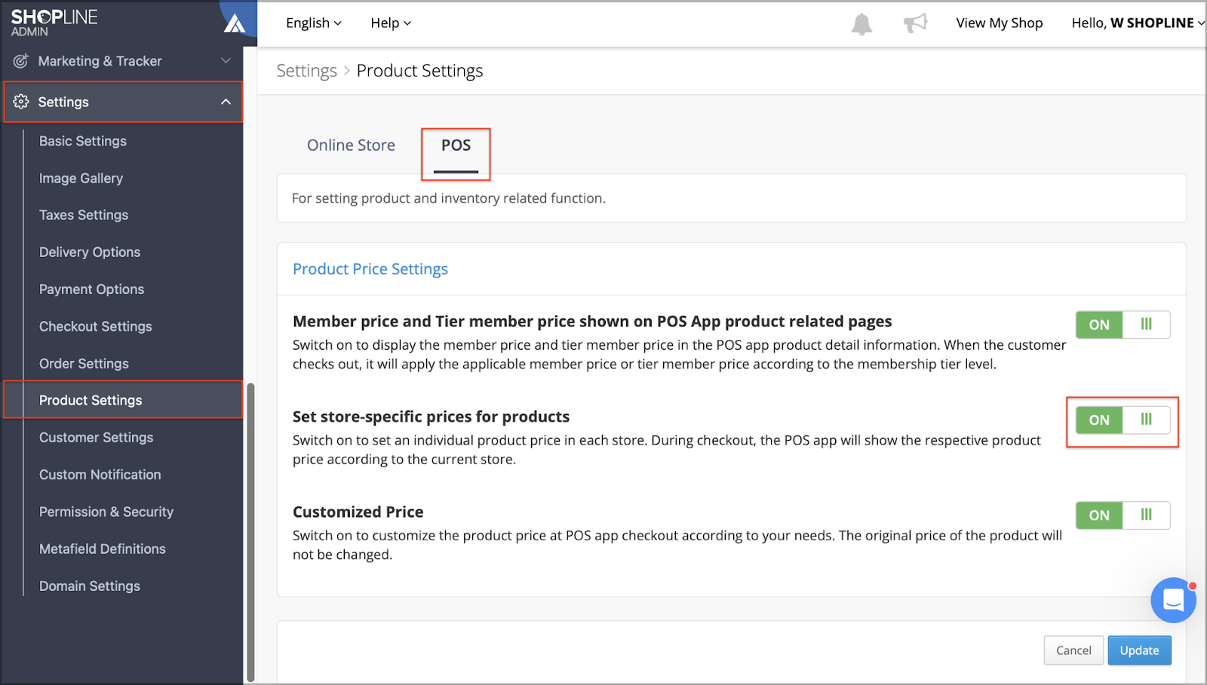1207x685 pixels.
Task: Open the Hello, W SHOPLINE account dropdown
Action: [1138, 23]
